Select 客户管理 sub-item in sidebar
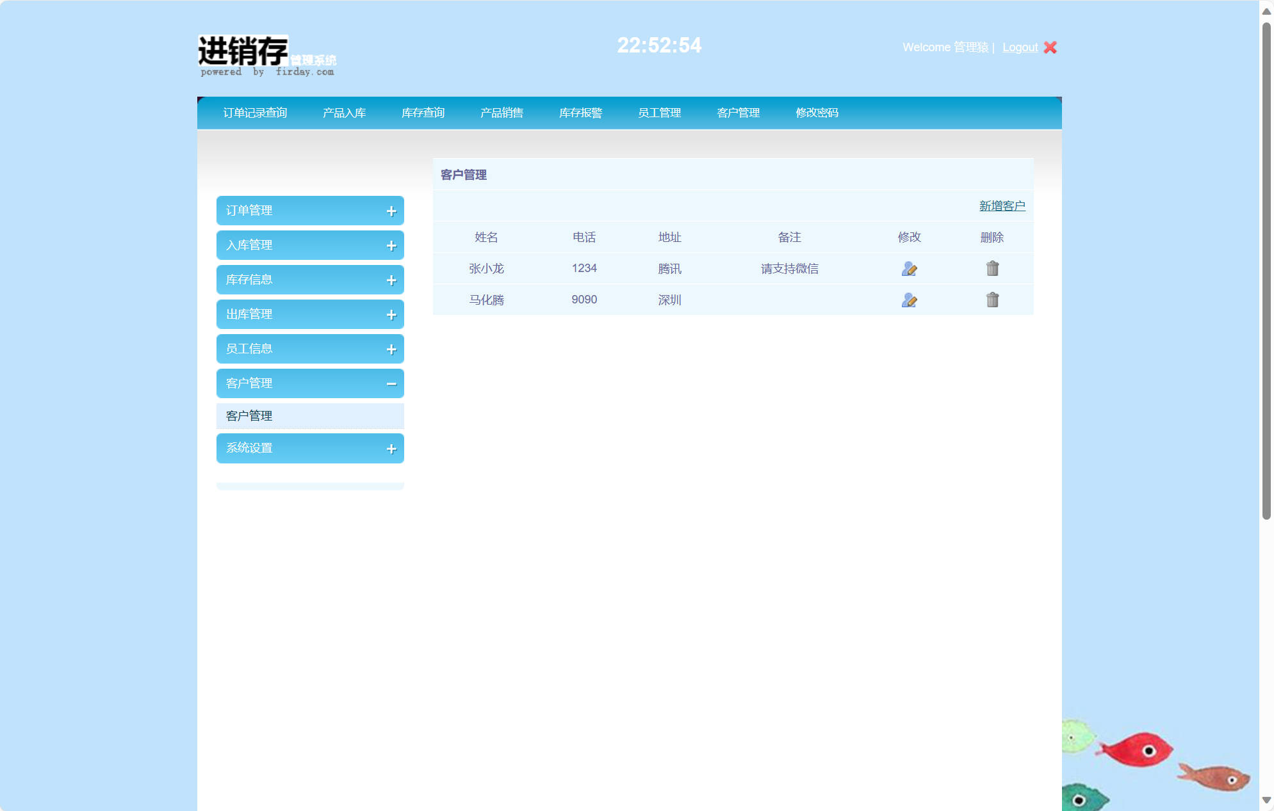1274x811 pixels. coord(249,416)
